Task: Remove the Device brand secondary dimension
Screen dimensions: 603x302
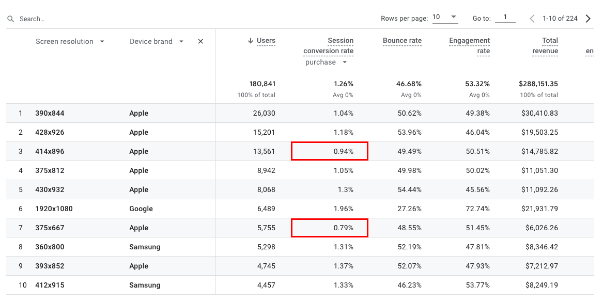Action: (x=200, y=41)
